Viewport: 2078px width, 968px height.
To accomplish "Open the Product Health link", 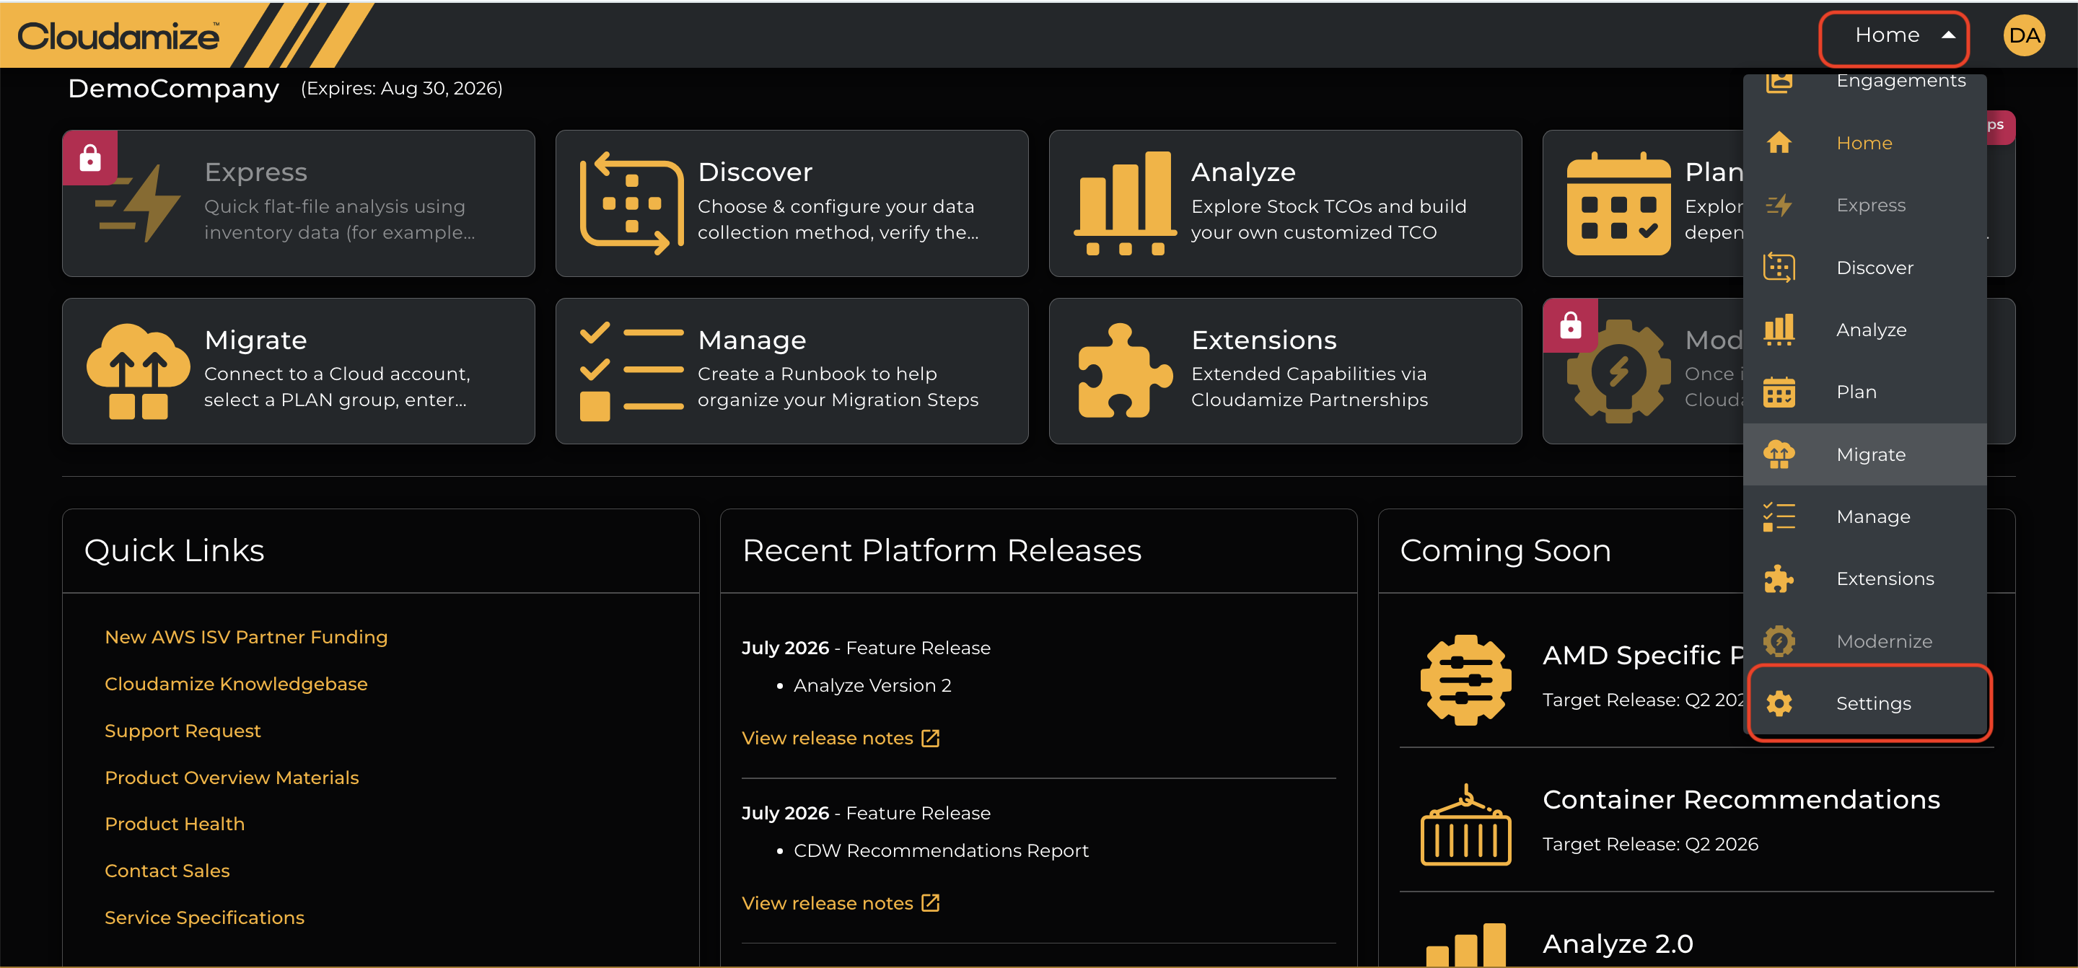I will 174,824.
